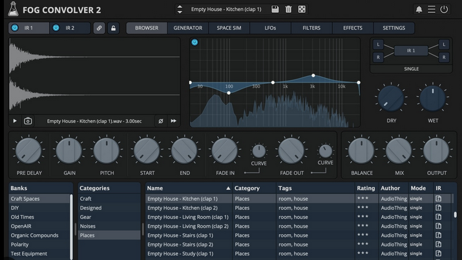Viewport: 462px width, 260px height.
Task: Randomize settings with the dice icon
Action: tap(302, 9)
